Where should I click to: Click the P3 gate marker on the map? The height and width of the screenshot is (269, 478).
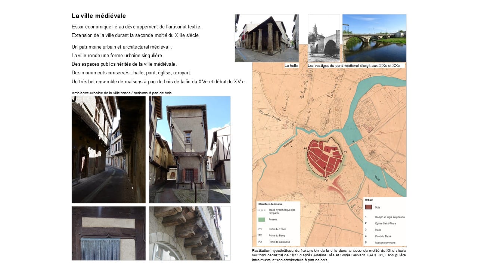point(306,148)
